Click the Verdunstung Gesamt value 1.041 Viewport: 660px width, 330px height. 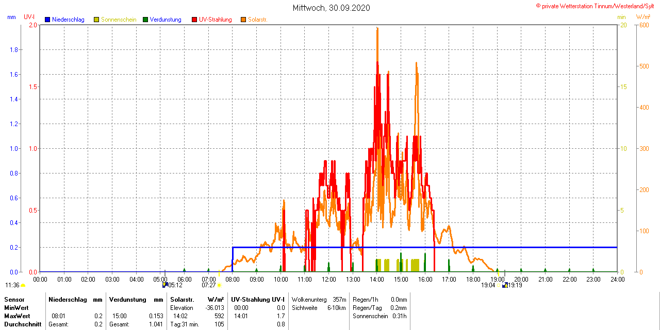coord(156,324)
